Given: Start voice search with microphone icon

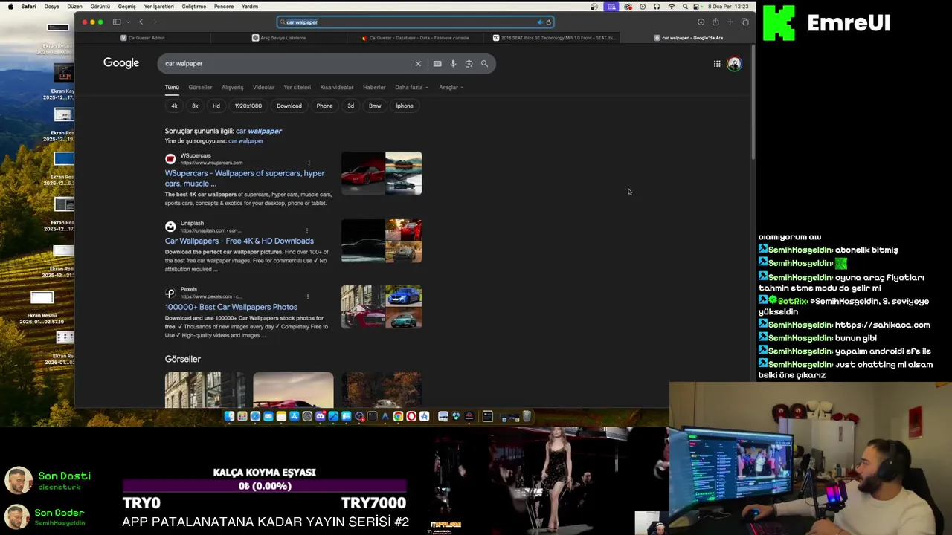Looking at the screenshot, I should point(453,64).
